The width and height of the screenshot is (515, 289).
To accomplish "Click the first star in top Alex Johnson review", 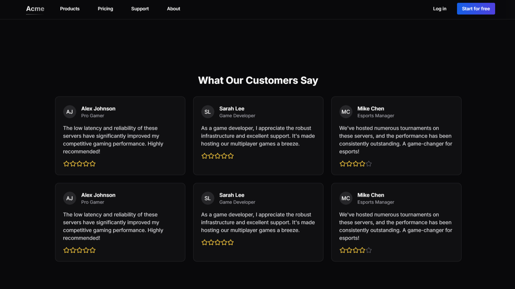I will point(66,164).
